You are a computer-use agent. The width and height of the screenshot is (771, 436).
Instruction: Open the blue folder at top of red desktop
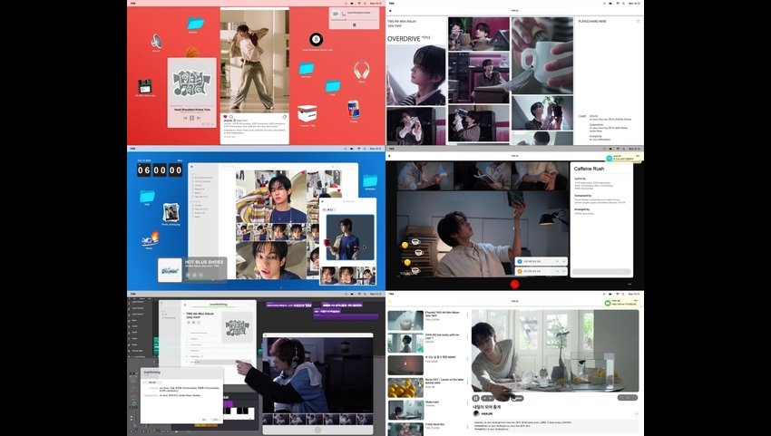(194, 24)
